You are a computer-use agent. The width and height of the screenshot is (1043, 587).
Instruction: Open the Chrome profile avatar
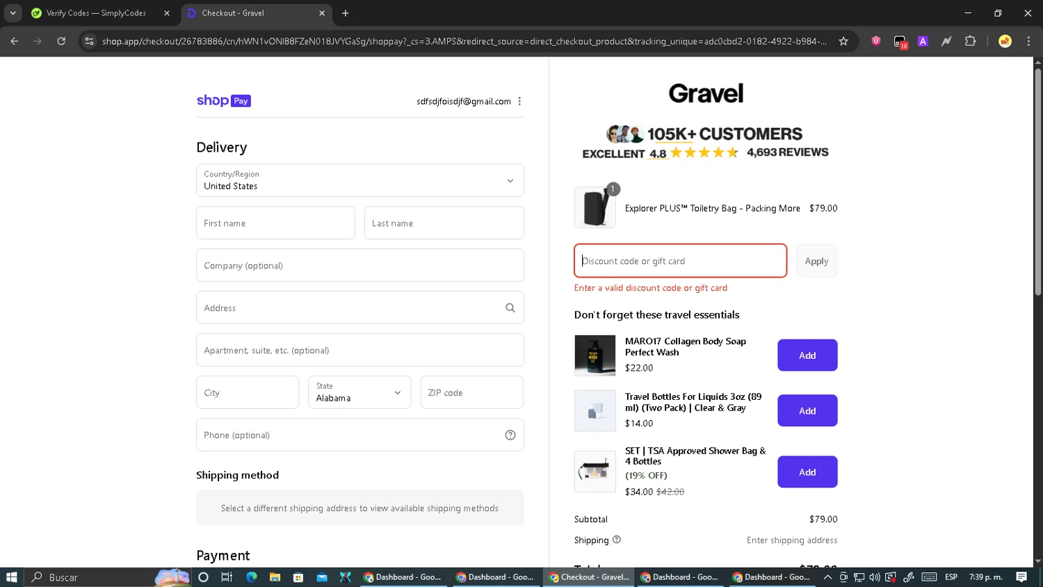(x=1005, y=41)
